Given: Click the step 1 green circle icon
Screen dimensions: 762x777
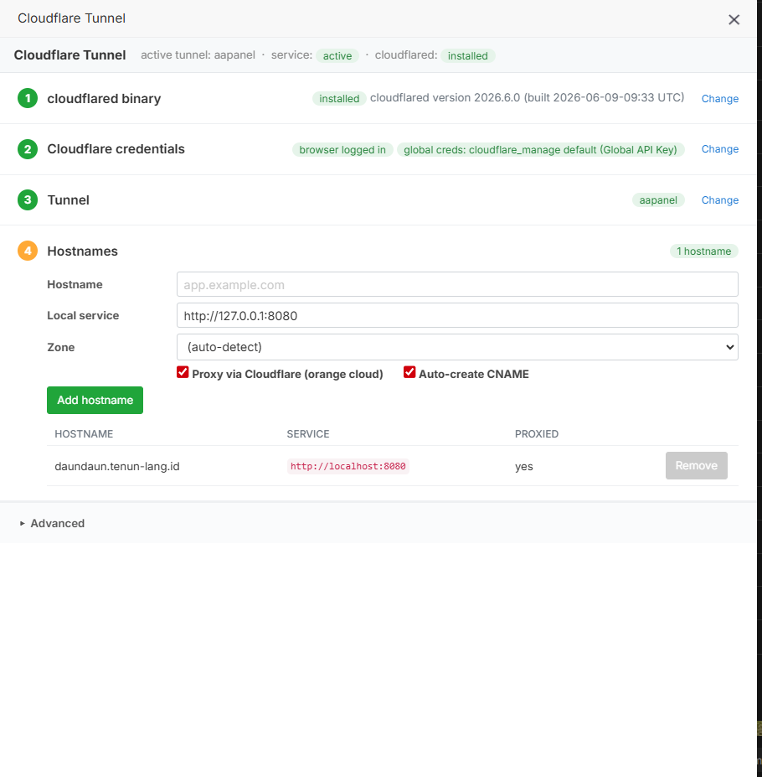Looking at the screenshot, I should 28,98.
